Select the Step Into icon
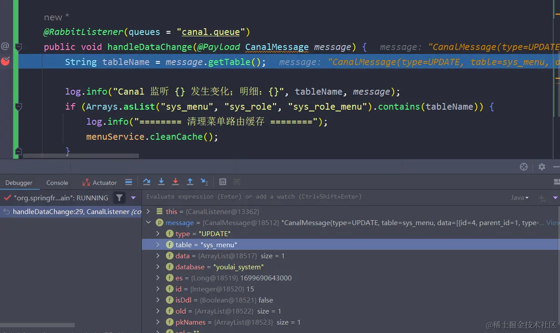The image size is (560, 333). point(161,182)
